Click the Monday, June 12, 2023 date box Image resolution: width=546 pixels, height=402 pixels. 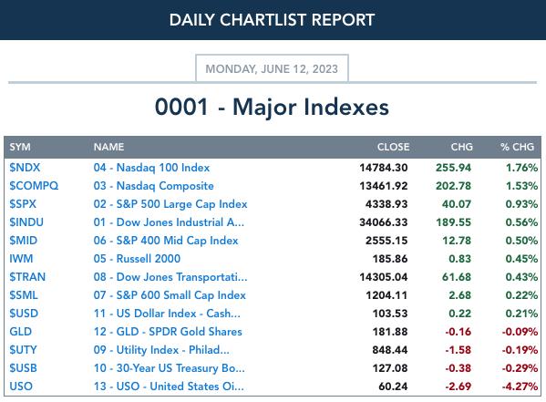(x=272, y=68)
